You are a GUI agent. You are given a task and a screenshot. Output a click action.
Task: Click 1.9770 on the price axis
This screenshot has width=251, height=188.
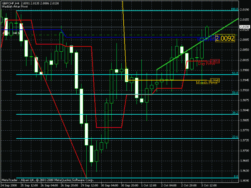coord(245,131)
